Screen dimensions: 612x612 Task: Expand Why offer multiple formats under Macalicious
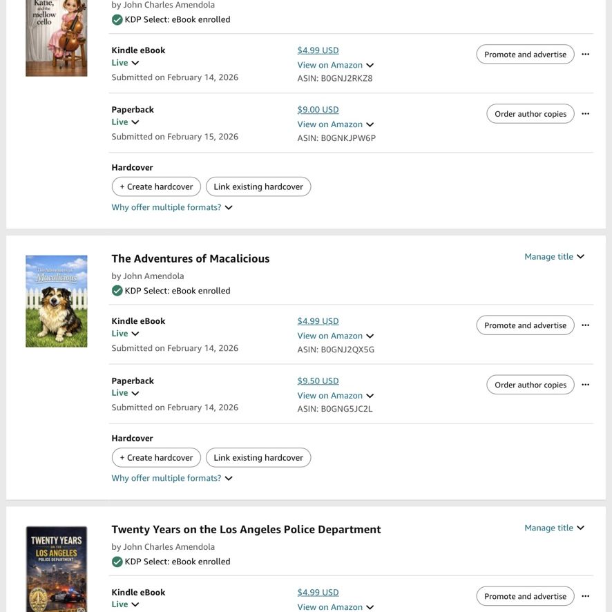172,478
